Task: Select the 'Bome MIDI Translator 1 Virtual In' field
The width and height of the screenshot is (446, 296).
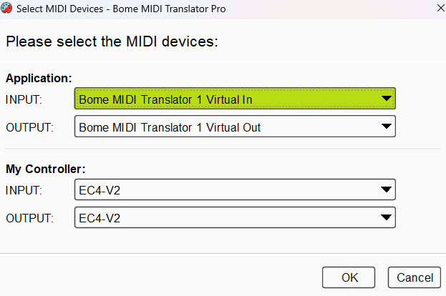Action: click(235, 99)
